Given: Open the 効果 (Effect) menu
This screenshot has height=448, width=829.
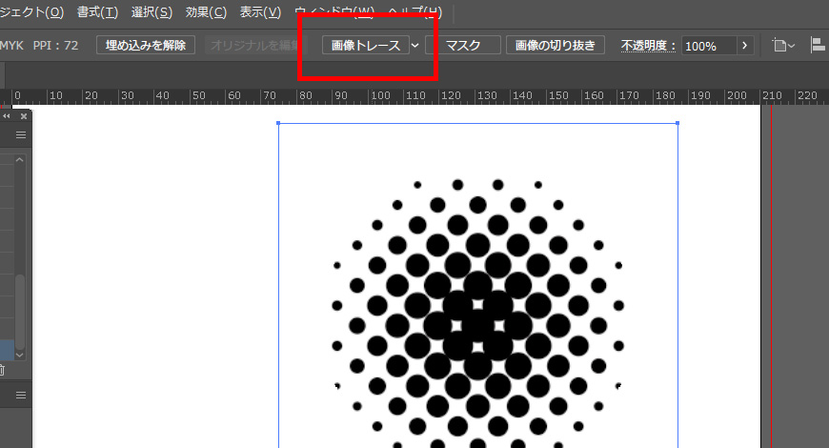Looking at the screenshot, I should 206,12.
